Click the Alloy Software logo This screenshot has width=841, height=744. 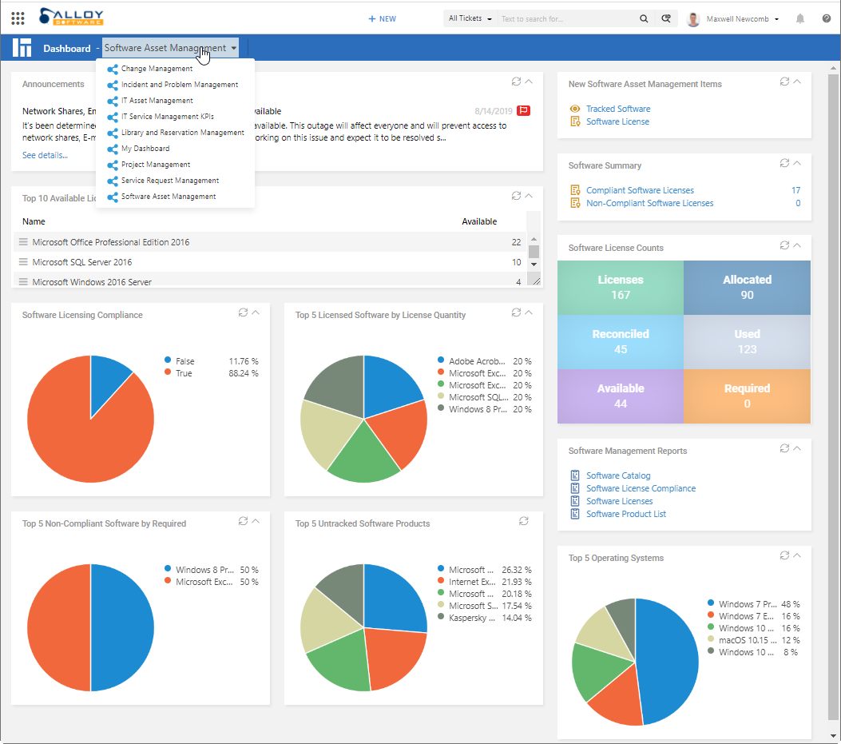pyautogui.click(x=71, y=17)
